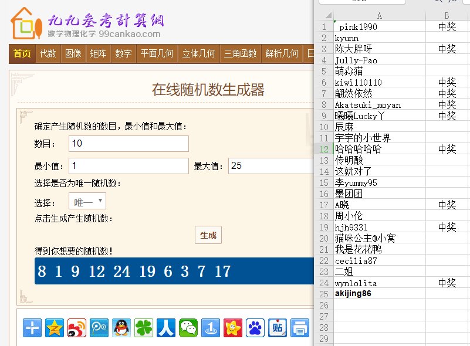Open the 图像 navigation tab

[x=73, y=53]
